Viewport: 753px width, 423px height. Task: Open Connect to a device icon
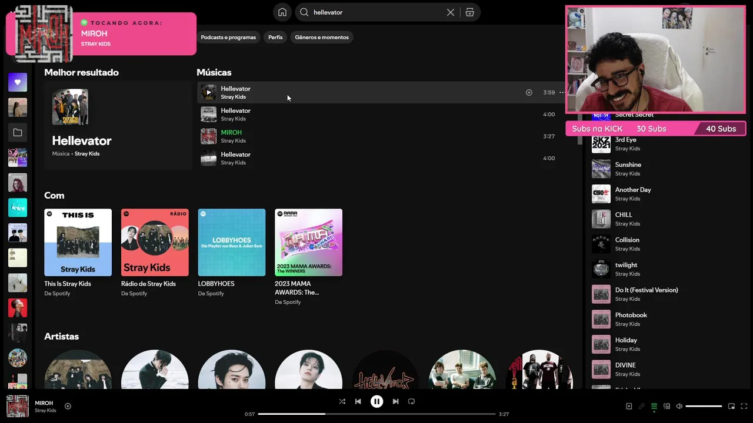click(667, 406)
